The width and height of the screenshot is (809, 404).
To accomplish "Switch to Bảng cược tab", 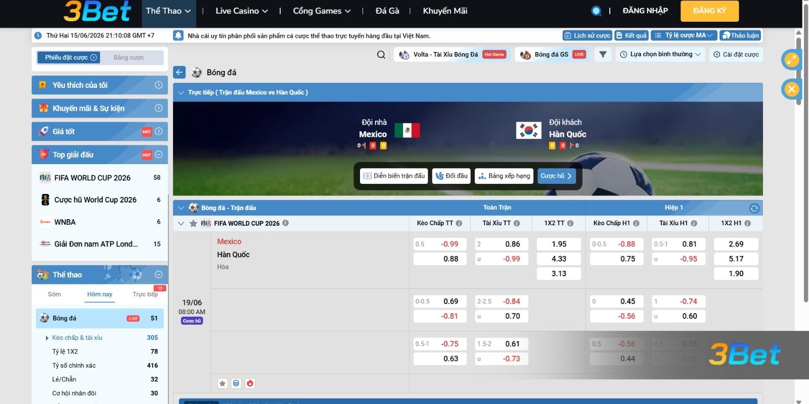I will tap(129, 57).
